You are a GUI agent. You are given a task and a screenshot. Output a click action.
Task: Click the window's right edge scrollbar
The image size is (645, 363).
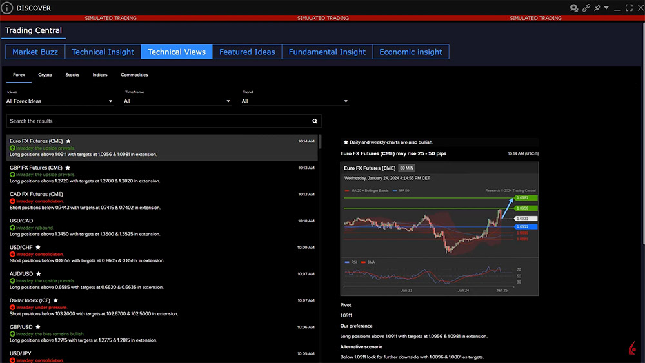pos(643,133)
